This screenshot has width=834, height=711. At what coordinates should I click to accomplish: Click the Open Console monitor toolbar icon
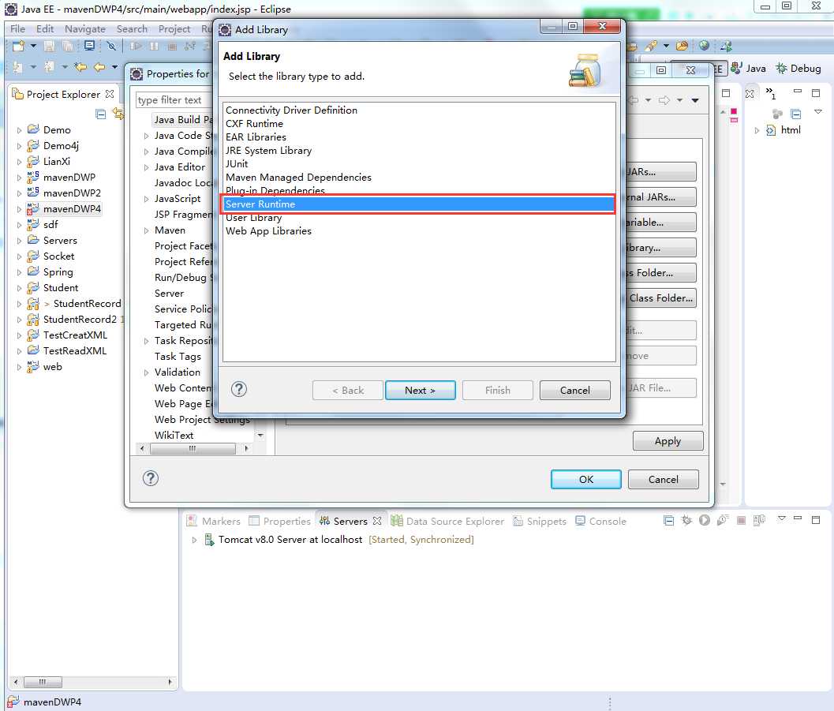89,47
